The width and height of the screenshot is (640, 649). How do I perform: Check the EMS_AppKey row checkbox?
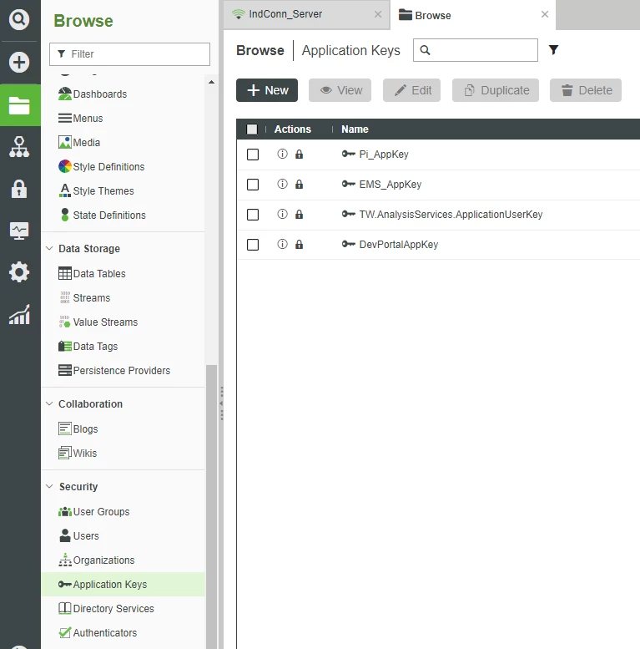253,185
